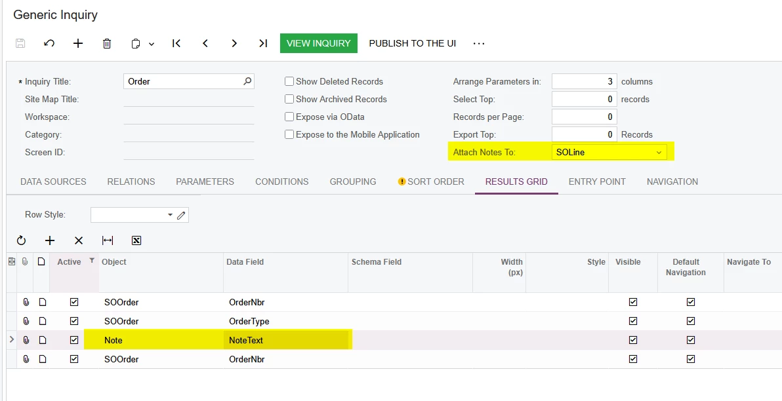782x401 pixels.
Task: Click the VIEW INQUIRY button
Action: pos(319,43)
